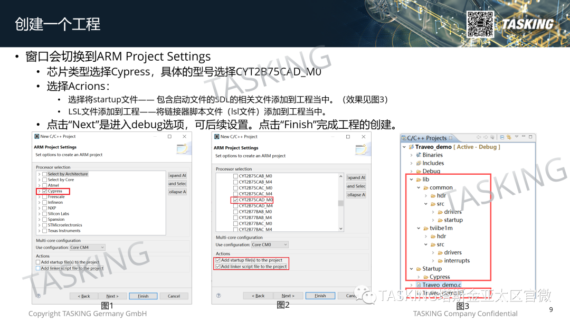
Task: Click Finish in the Figure 2 dialog
Action: pos(320,296)
